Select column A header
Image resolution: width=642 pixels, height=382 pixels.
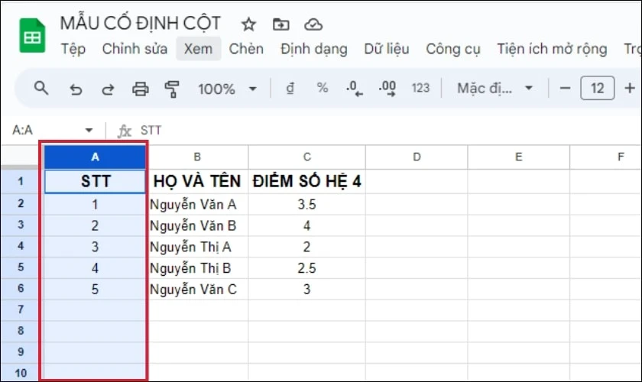click(95, 157)
